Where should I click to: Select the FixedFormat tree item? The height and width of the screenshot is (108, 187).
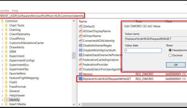18,87
